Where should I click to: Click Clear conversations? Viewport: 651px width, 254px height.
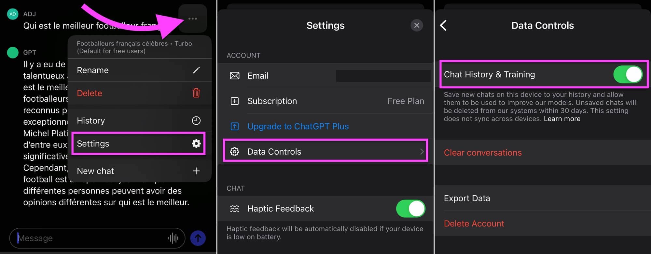tap(483, 153)
